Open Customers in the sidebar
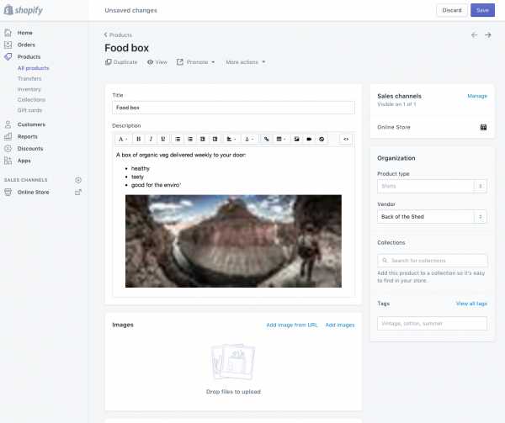 point(31,124)
